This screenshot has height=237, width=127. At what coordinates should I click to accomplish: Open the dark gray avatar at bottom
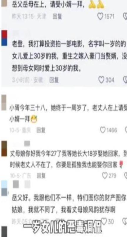tap(4, 232)
